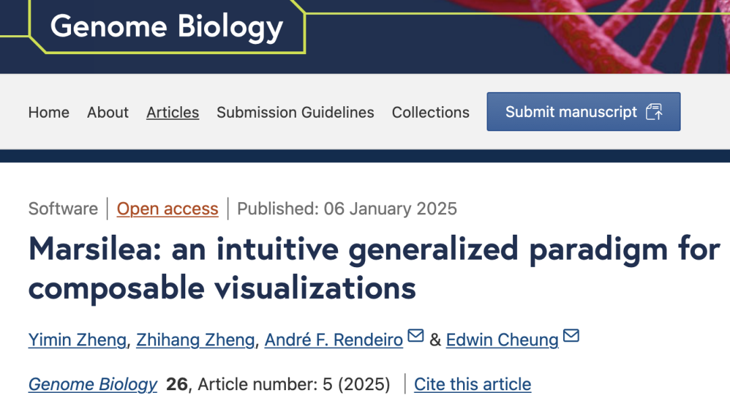Click Cite this article link
Screen dimensions: 730x401
click(x=472, y=384)
